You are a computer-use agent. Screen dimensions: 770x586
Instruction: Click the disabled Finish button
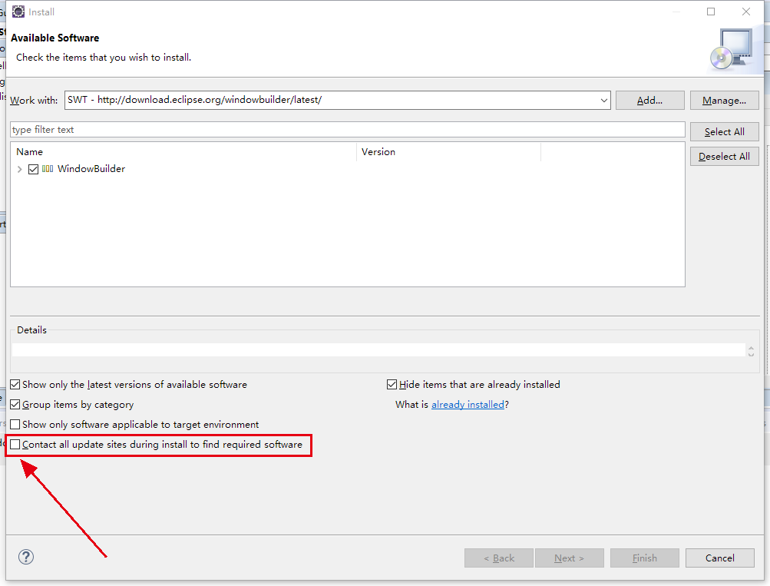(x=644, y=558)
